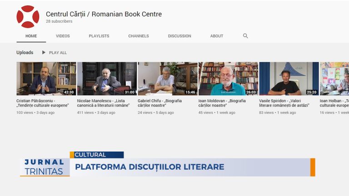Open Cristian Pătrășconiu video thumbnail
This screenshot has width=349, height=196.
(x=46, y=78)
